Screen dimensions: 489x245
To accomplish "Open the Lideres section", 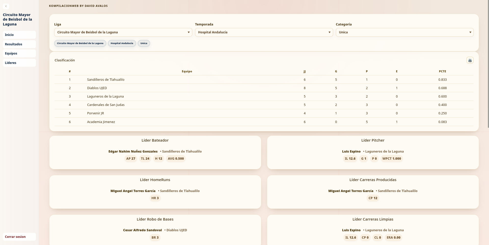I will [19, 63].
